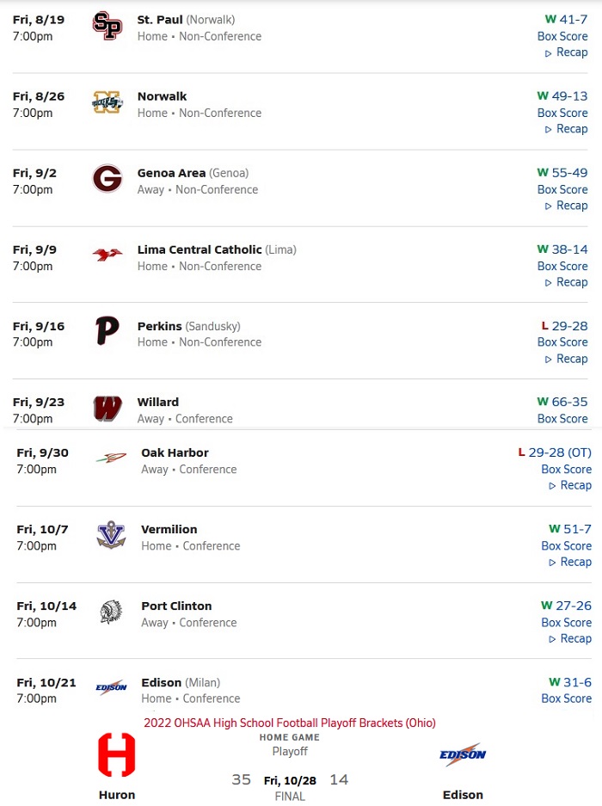Open the Lima Central Catholic team page
Screen dimensions: 602x806
200,249
